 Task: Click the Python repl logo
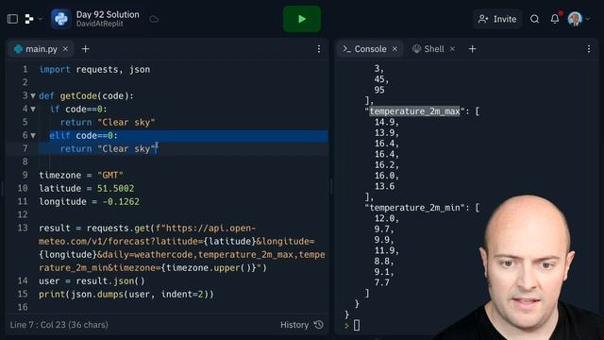[x=60, y=19]
